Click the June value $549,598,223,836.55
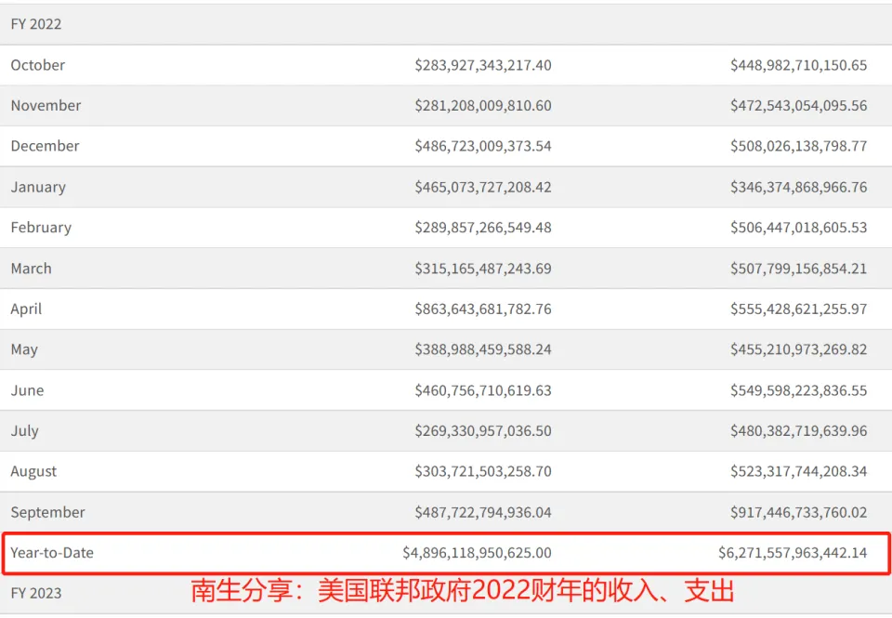This screenshot has width=892, height=618. (x=798, y=390)
